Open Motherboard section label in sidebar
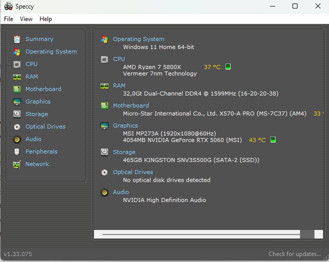The width and height of the screenshot is (329, 262). click(43, 89)
